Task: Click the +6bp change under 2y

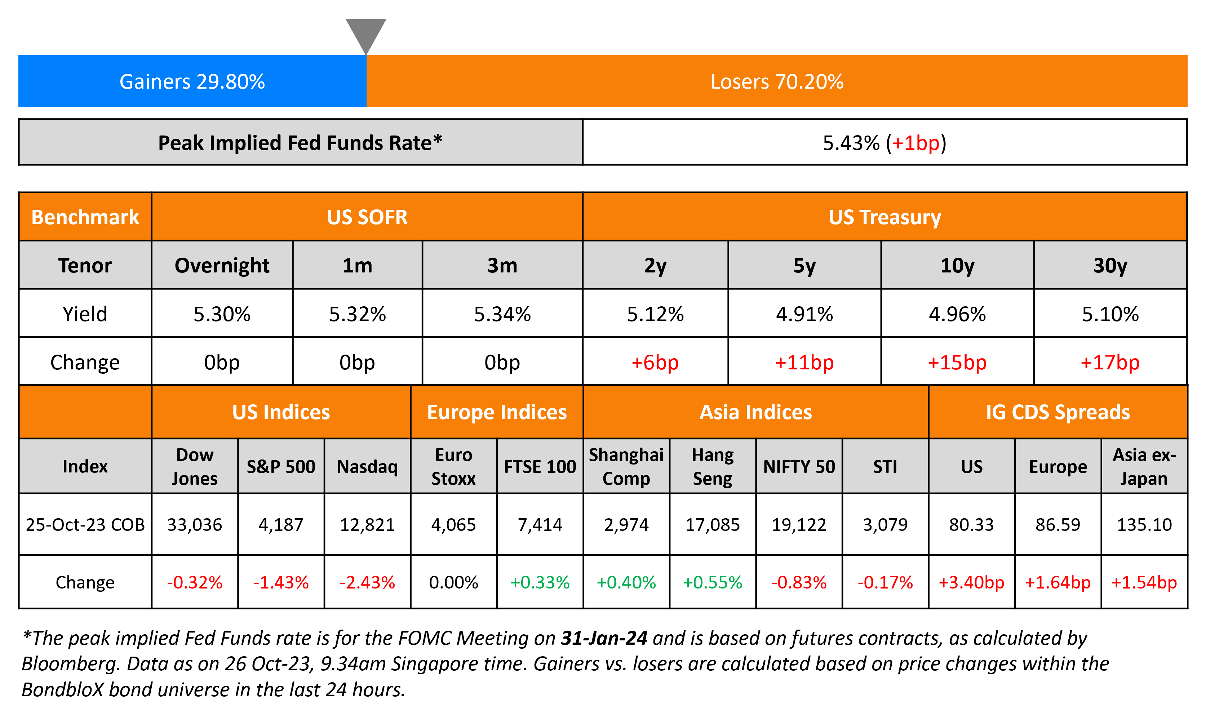Action: coord(655,362)
